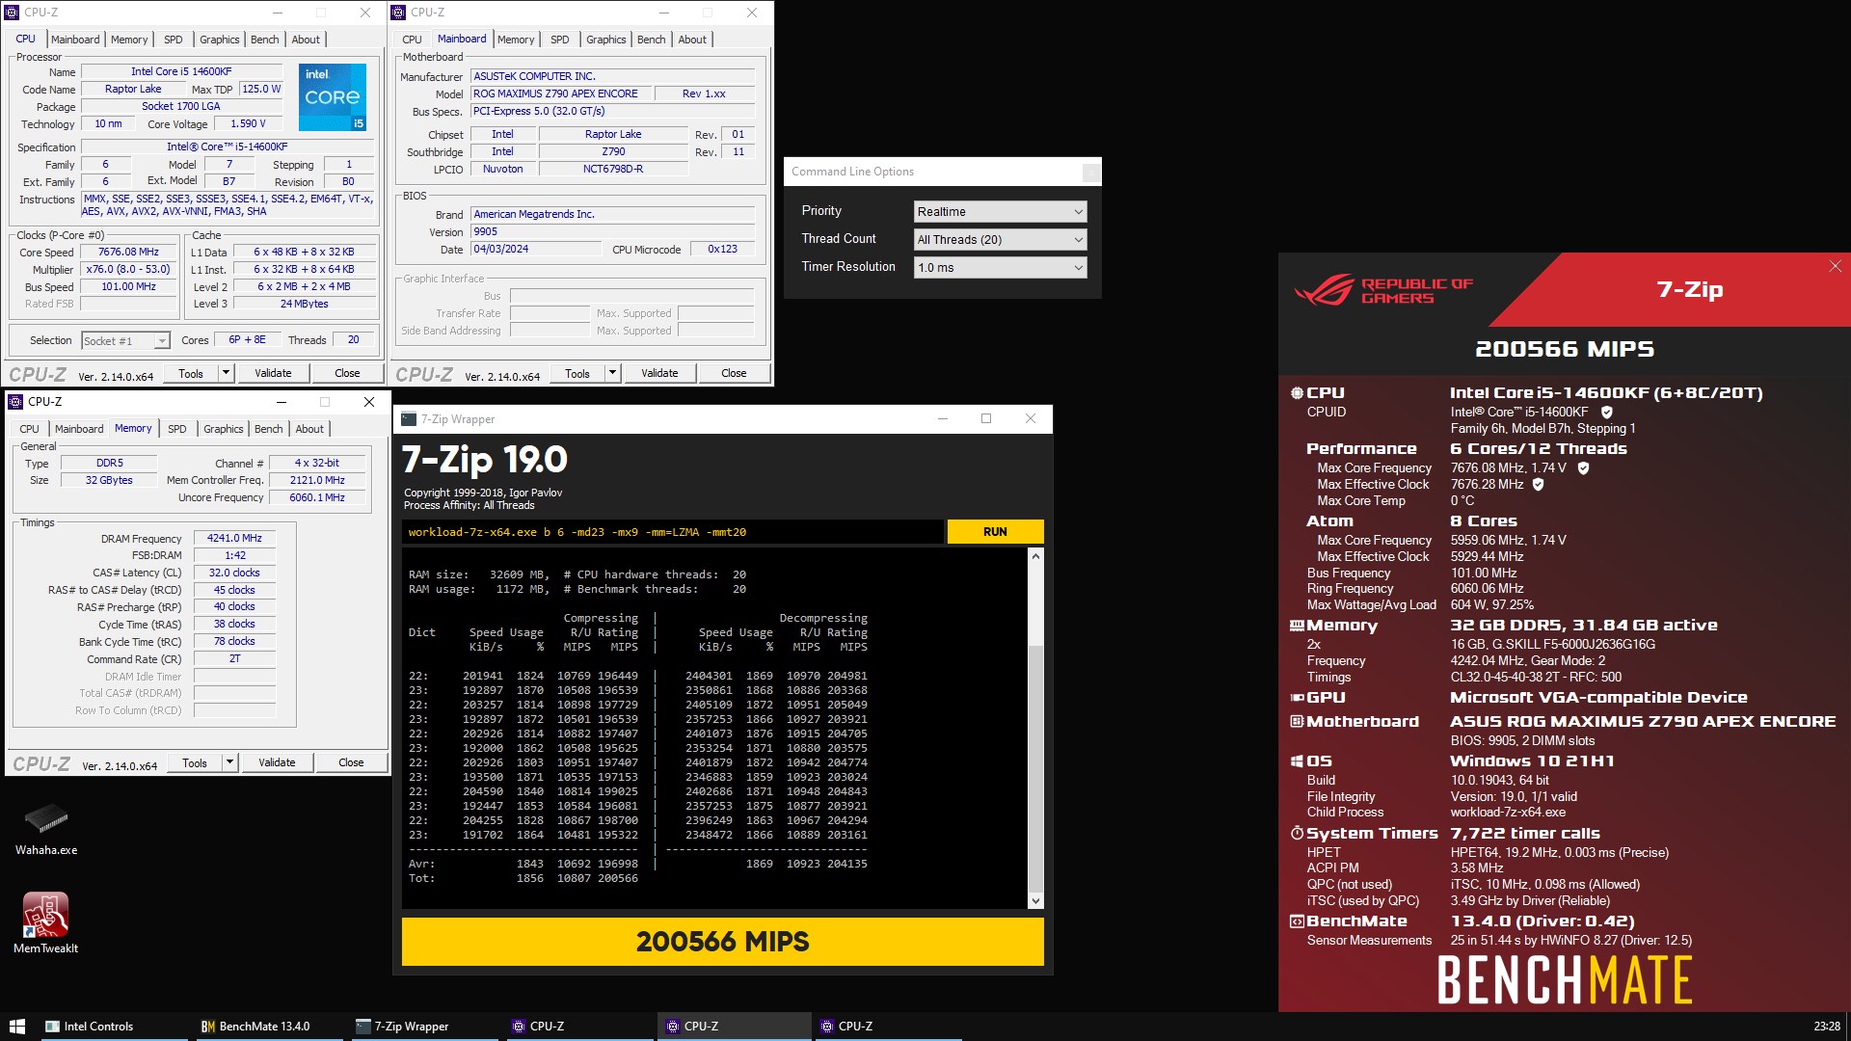1851x1041 pixels.
Task: Click Close in the CPU-Z CPU window
Action: tap(347, 374)
